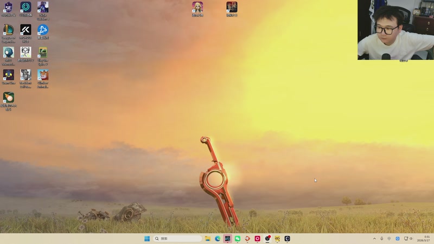This screenshot has height=244, width=434.
Task: Select the blonde anime girl desktop shortcut
Action: point(197,9)
